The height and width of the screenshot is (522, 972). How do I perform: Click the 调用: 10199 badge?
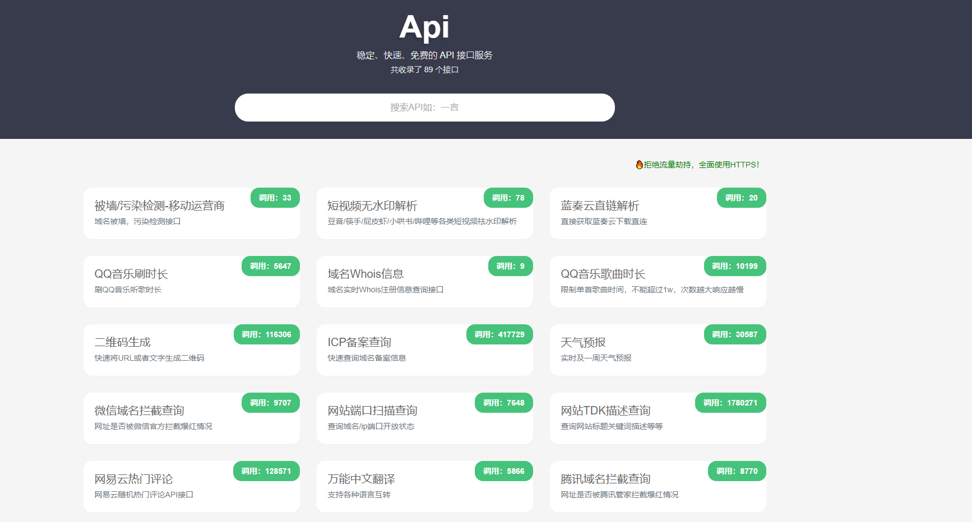tap(735, 266)
